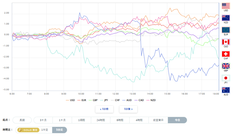The width and height of the screenshot is (233, 136).
Task: Click the 10:00 time axis label
Action: tap(81, 94)
